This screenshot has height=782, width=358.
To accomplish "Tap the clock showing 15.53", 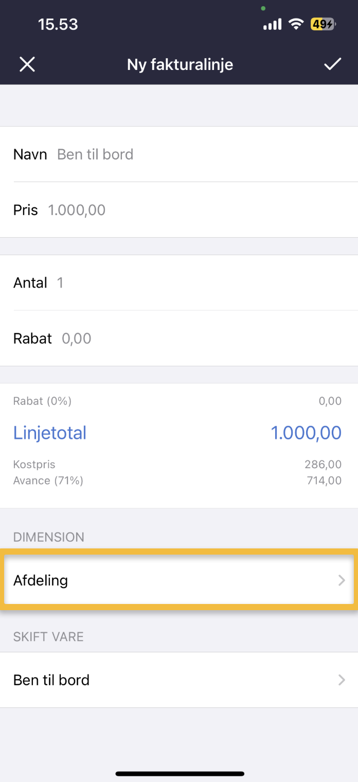I will 58,24.
